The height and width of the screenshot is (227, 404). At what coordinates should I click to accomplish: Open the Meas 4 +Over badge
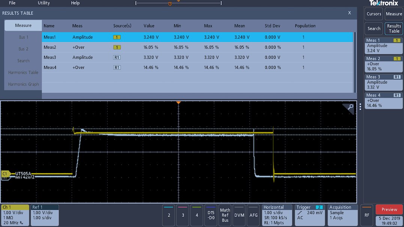(383, 100)
